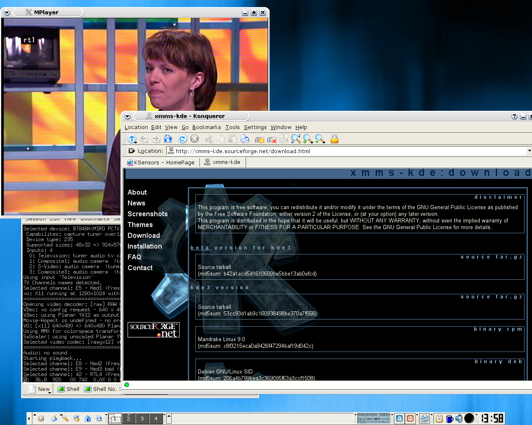This screenshot has height=425, width=532.
Task: Click the Lock Screen button in panel
Action: coord(399,418)
